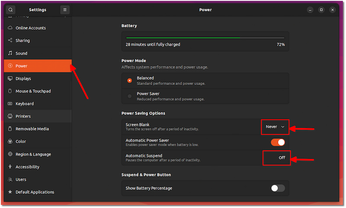This screenshot has width=346, height=208.
Task: Go to Region & Language settings
Action: tap(38, 154)
